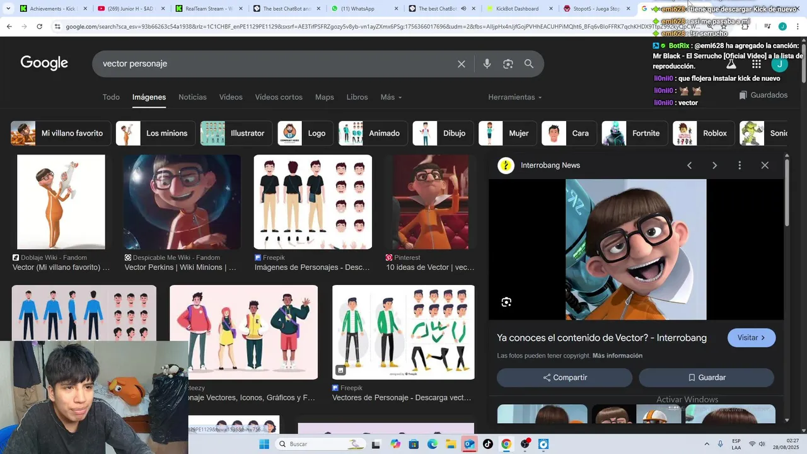This screenshot has height=454, width=807.
Task: Open Pinterest 10 ideas de Vector image
Action: 431,202
